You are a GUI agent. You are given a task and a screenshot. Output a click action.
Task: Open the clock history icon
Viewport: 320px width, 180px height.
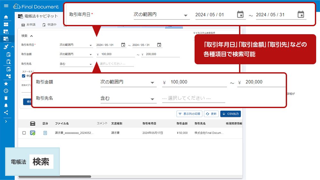[6, 91]
